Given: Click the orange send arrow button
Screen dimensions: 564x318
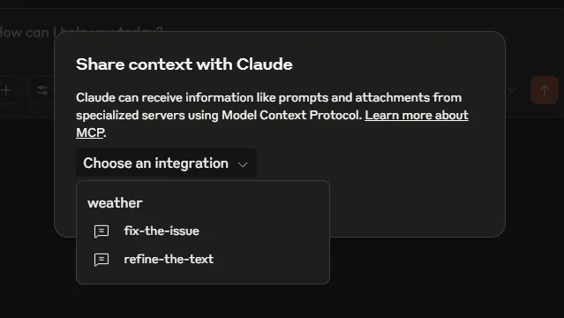Looking at the screenshot, I should tap(545, 90).
